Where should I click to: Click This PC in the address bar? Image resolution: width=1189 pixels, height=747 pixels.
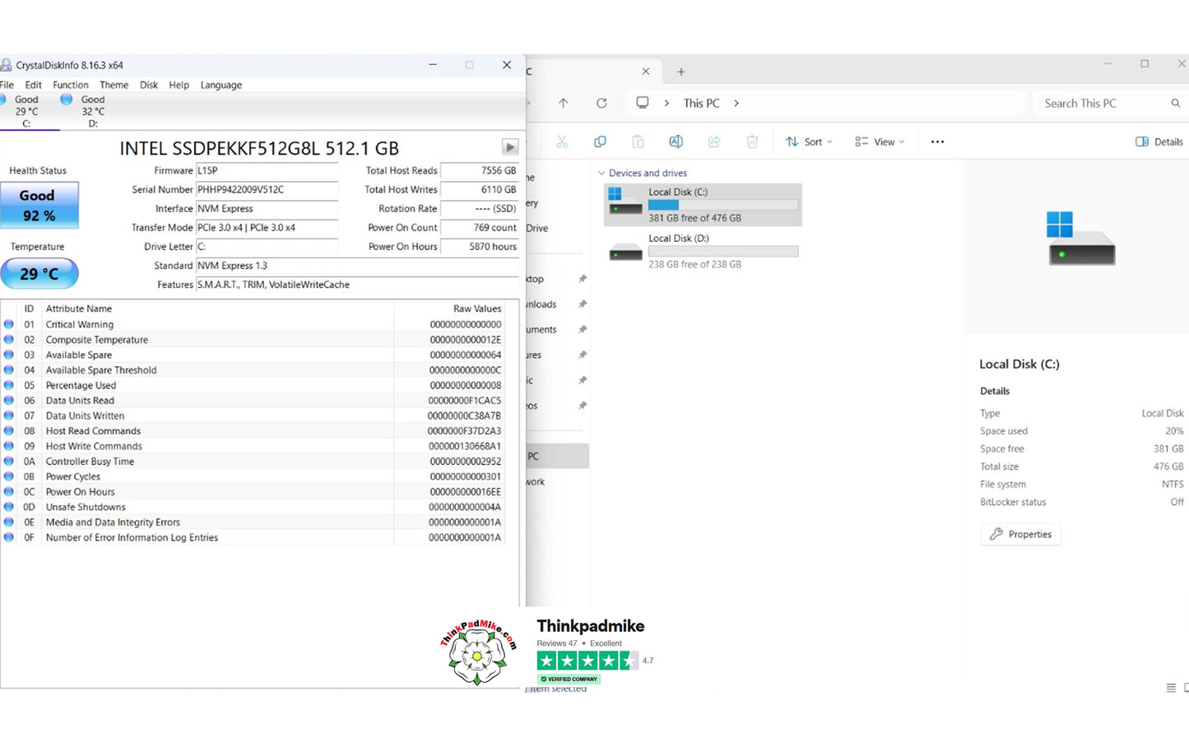tap(701, 103)
